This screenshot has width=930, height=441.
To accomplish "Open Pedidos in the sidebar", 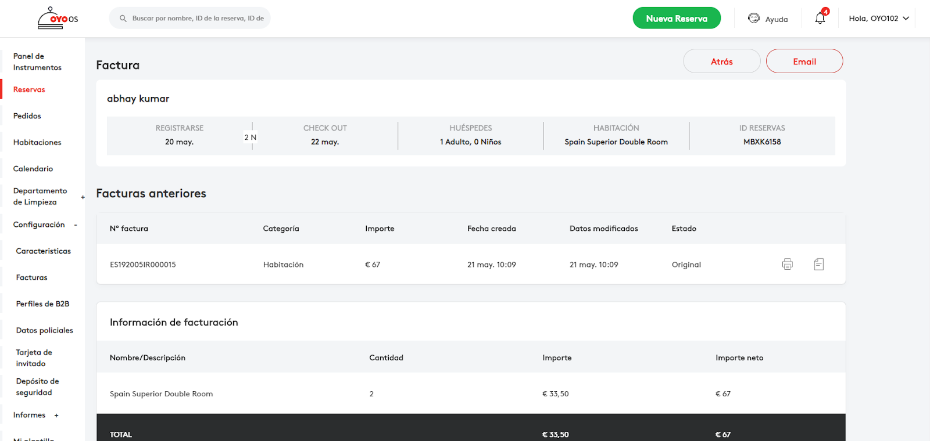I will point(27,116).
